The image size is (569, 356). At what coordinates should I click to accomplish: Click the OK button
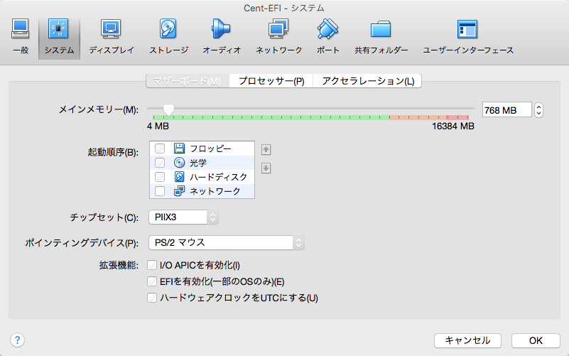(x=536, y=340)
